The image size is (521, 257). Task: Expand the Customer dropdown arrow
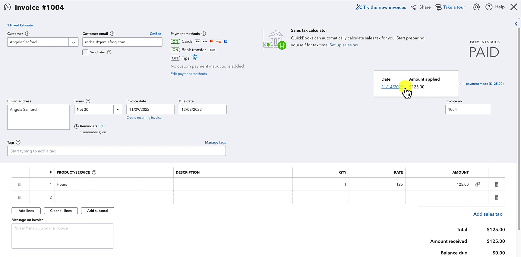tap(73, 42)
